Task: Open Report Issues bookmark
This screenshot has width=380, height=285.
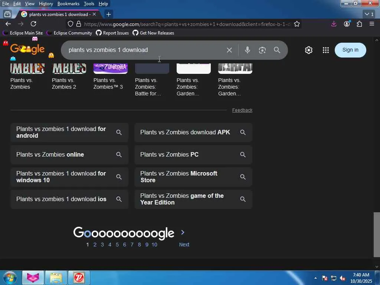Action: 112,33
